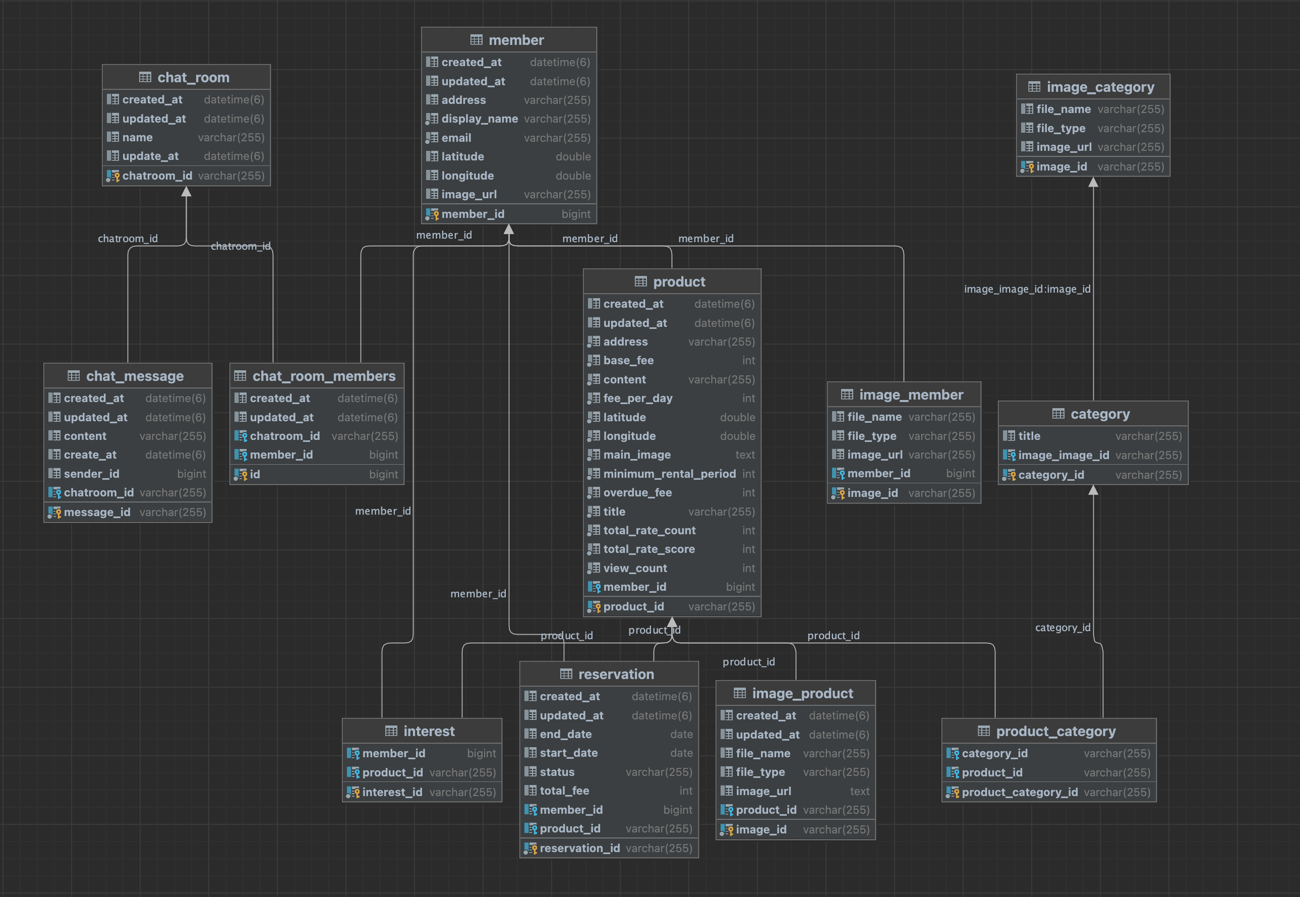
Task: Select the display_name column in member
Action: [509, 119]
